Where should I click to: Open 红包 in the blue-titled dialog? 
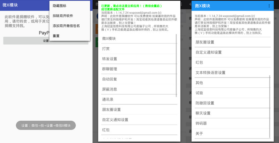233,62
